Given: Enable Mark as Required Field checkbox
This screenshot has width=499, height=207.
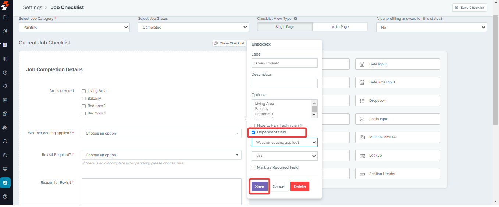Looking at the screenshot, I should point(253,168).
